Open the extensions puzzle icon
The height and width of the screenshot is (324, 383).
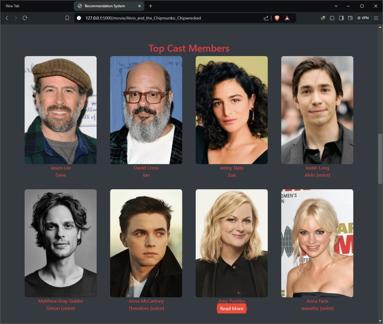click(x=332, y=18)
